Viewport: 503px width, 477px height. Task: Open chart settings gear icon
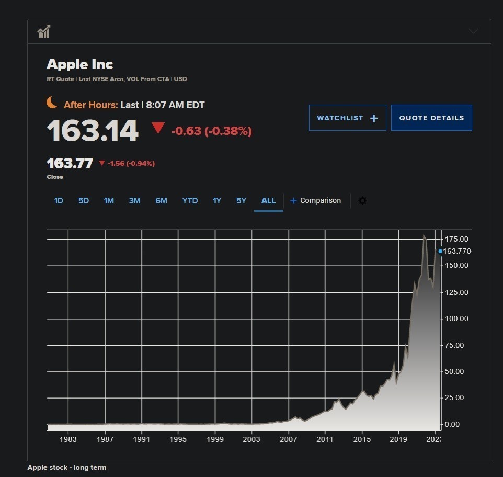(x=362, y=201)
